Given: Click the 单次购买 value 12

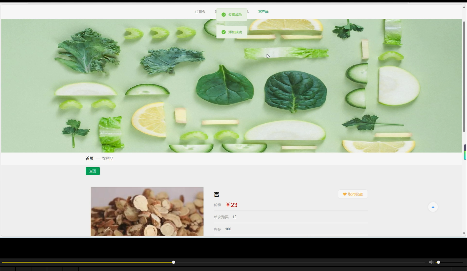Looking at the screenshot, I should (x=234, y=217).
